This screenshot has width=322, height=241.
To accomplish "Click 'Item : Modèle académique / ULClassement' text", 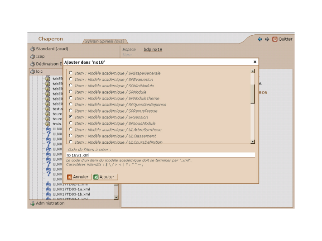I will tap(115, 136).
